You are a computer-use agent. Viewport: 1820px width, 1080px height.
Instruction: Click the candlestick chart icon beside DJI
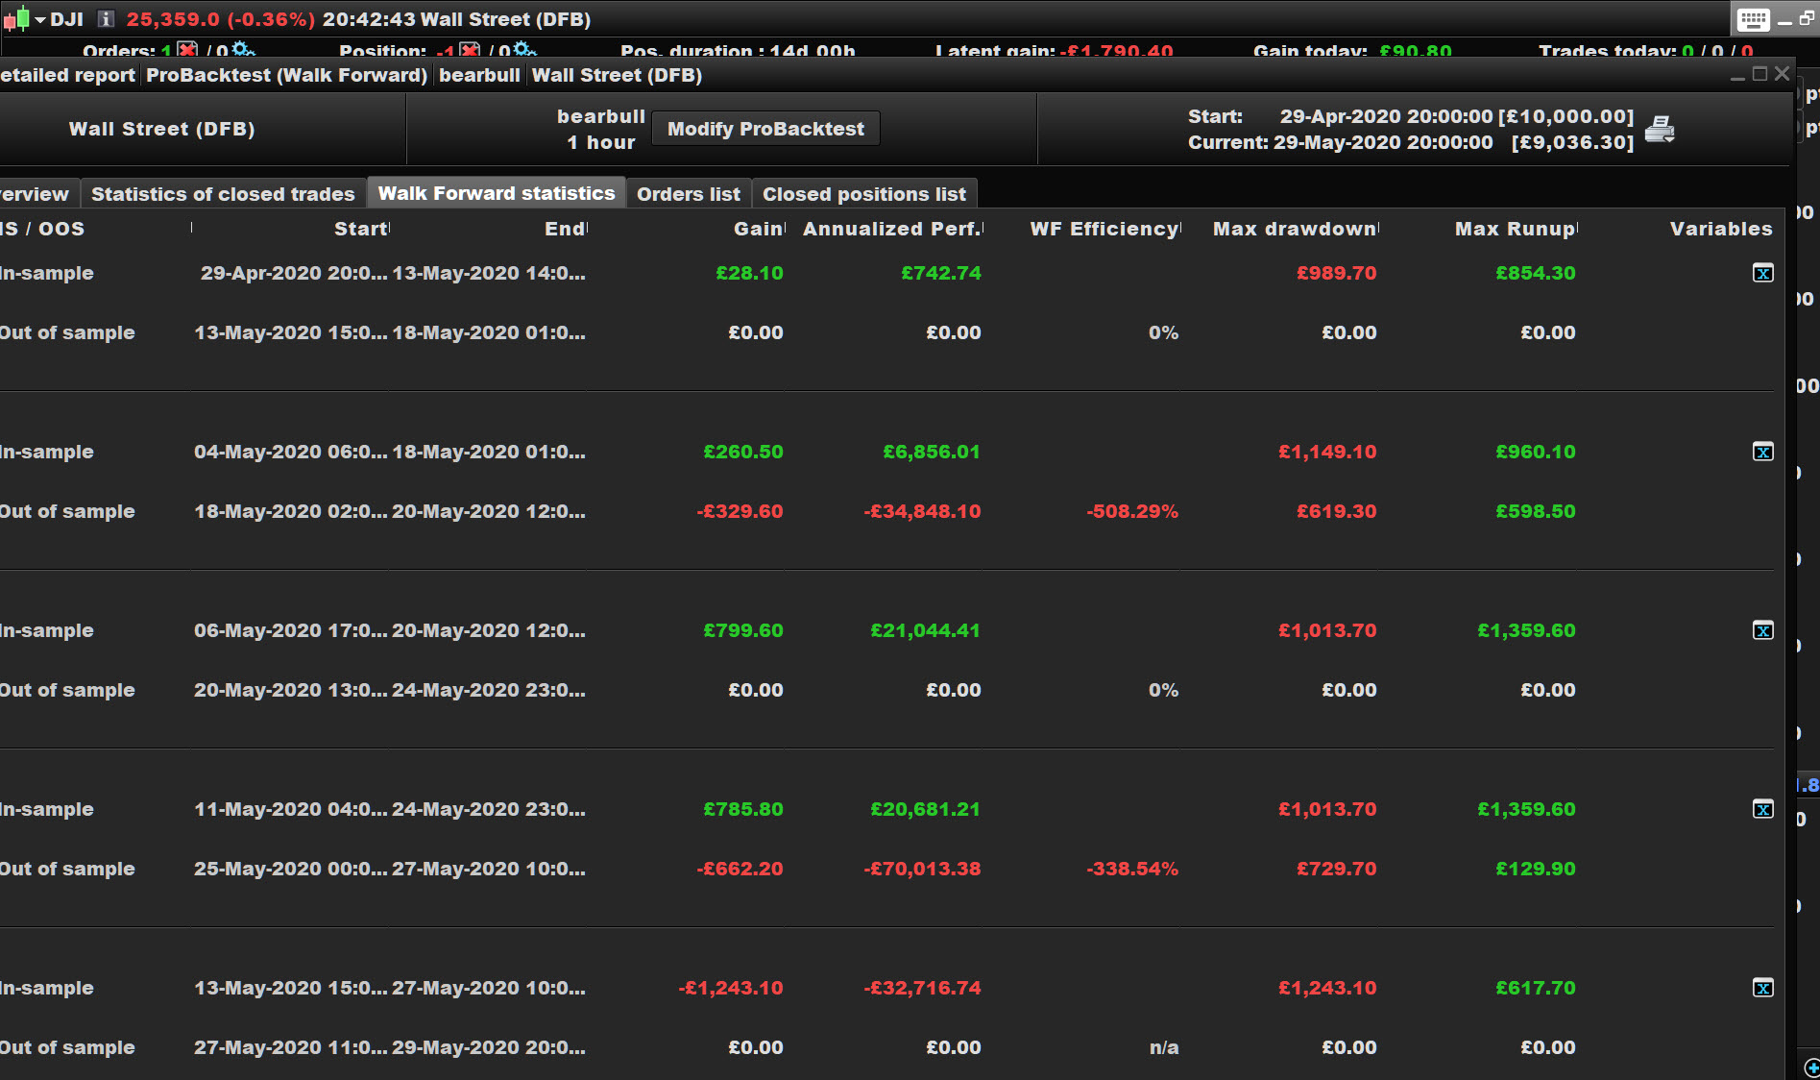tap(16, 19)
